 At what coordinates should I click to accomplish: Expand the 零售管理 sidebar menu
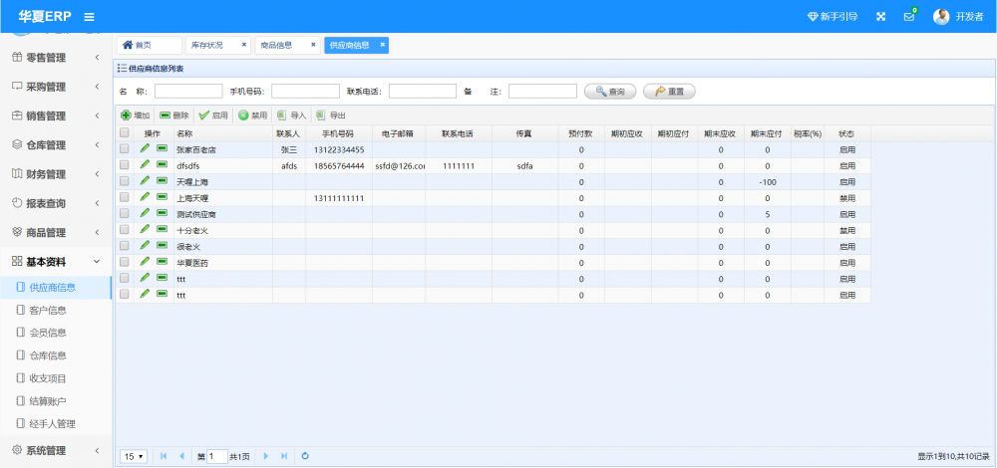coord(56,58)
